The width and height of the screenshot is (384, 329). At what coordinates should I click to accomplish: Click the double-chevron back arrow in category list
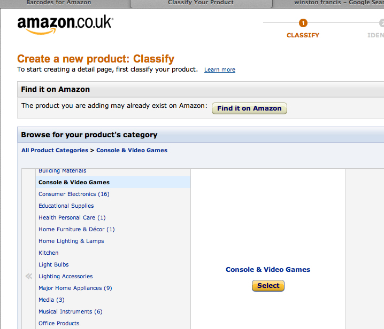pyautogui.click(x=29, y=276)
